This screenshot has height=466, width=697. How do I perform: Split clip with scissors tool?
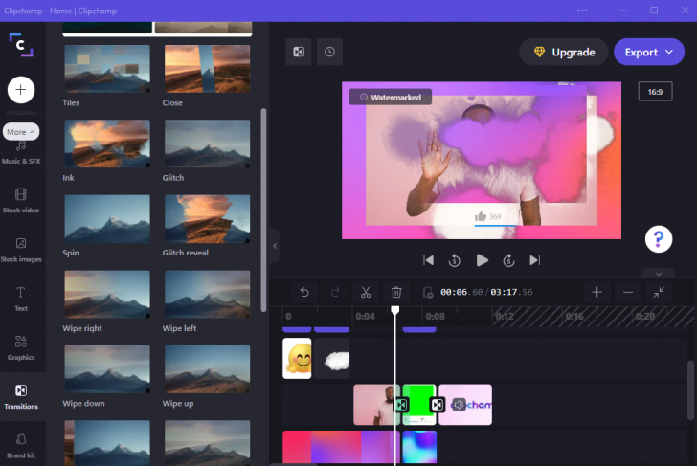tap(366, 292)
